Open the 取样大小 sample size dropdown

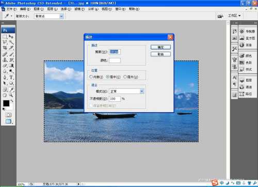(x=49, y=16)
